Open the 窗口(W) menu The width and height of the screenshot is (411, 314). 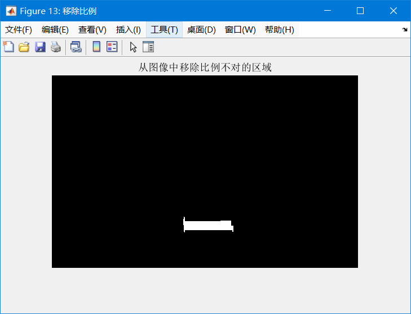coord(240,30)
